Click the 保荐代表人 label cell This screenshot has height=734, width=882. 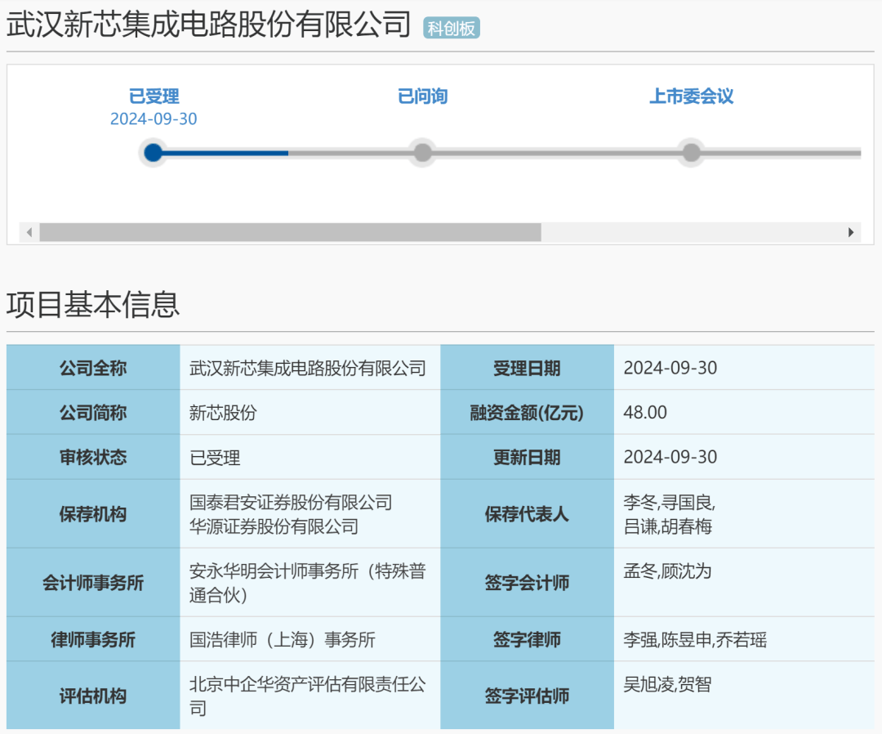(x=527, y=514)
